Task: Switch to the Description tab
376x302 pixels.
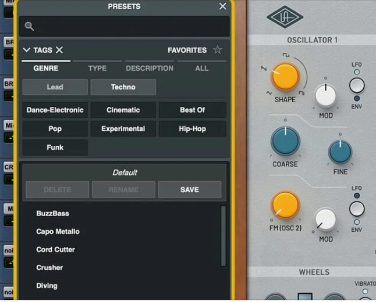Action: (150, 69)
